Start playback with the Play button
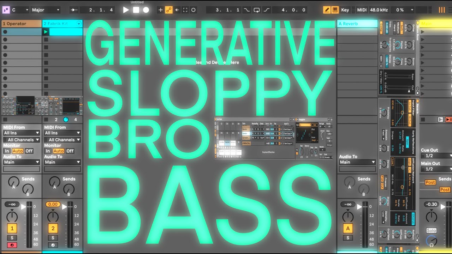Viewport: 452px width, 254px height. tap(126, 10)
